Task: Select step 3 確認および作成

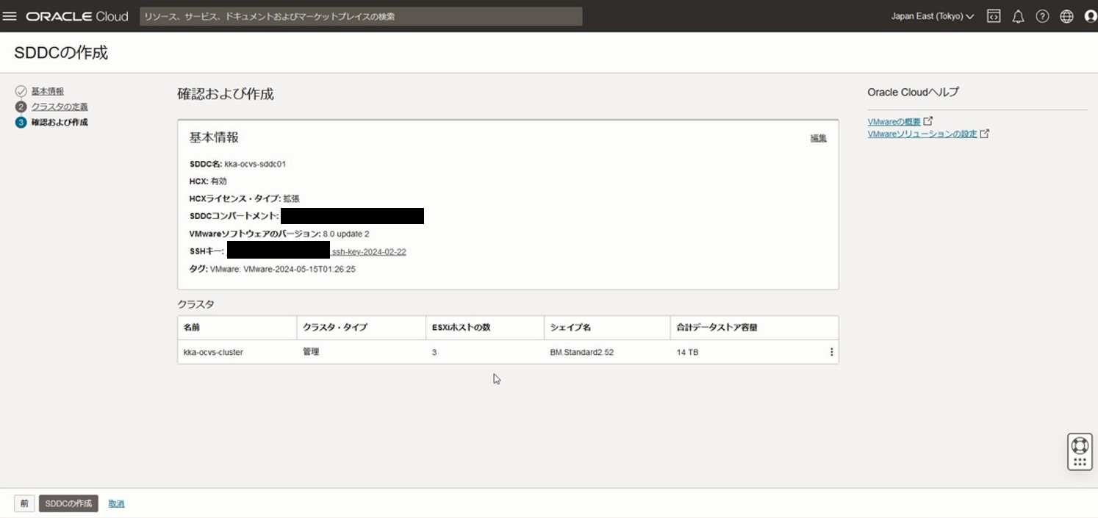Action: (x=59, y=122)
